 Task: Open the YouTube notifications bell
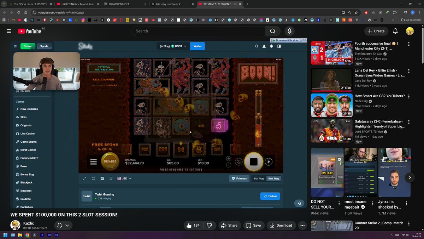point(395,31)
